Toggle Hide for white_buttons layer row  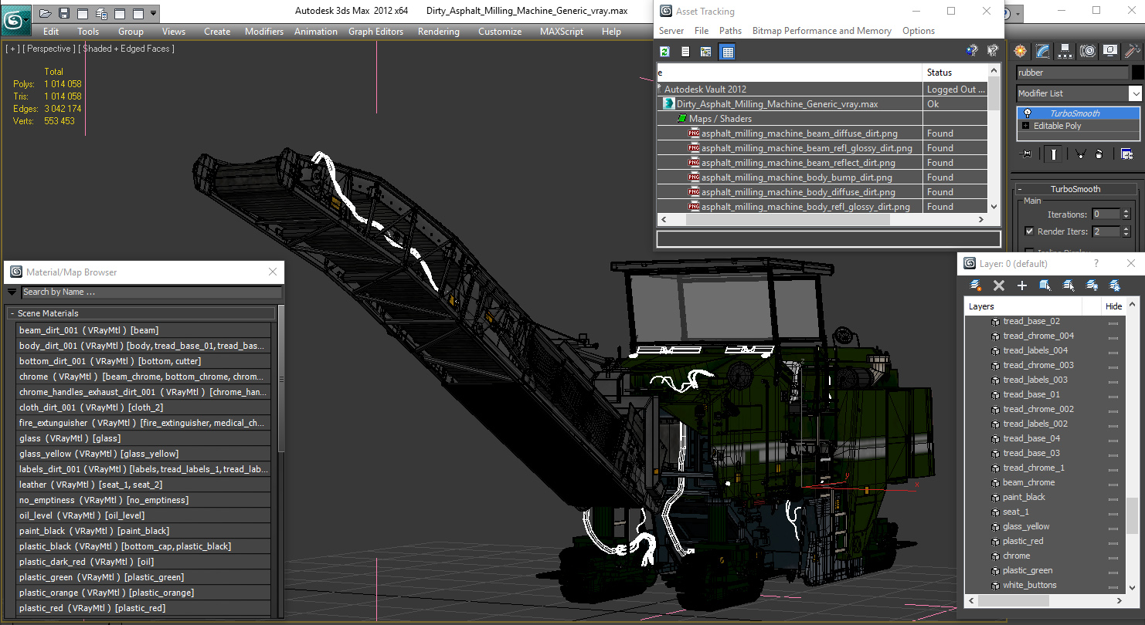(1113, 586)
